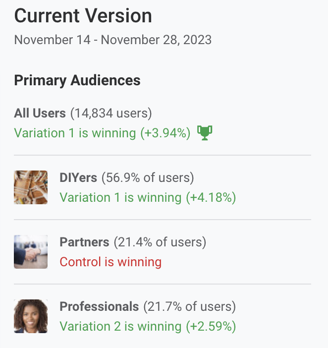This screenshot has height=348, width=328.
Task: Open the Partners handshake thumbnail
Action: (31, 252)
